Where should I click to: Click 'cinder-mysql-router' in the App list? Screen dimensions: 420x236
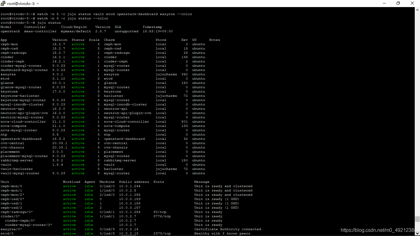(21, 66)
